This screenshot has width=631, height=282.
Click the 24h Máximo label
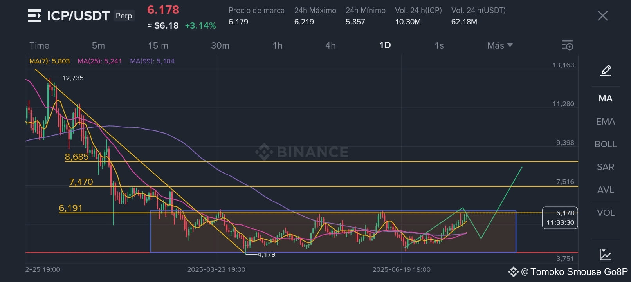(315, 10)
